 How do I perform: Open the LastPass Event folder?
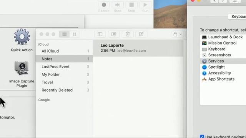pyautogui.click(x=64, y=67)
